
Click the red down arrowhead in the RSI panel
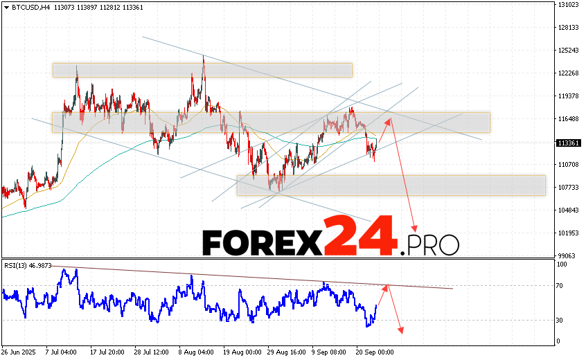tap(400, 330)
